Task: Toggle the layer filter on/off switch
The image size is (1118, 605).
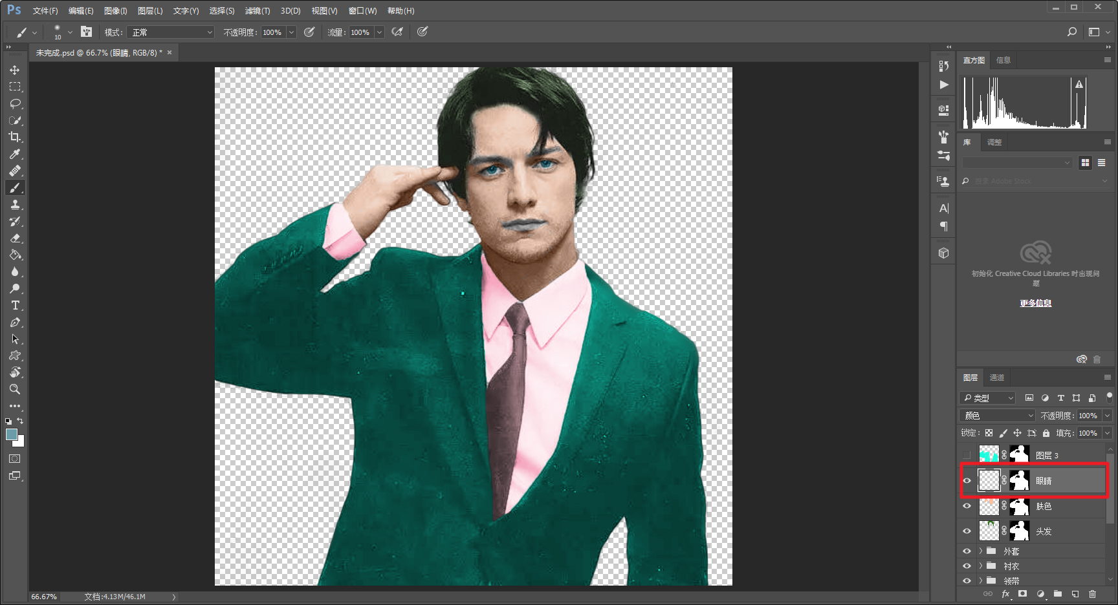Action: pyautogui.click(x=1109, y=397)
